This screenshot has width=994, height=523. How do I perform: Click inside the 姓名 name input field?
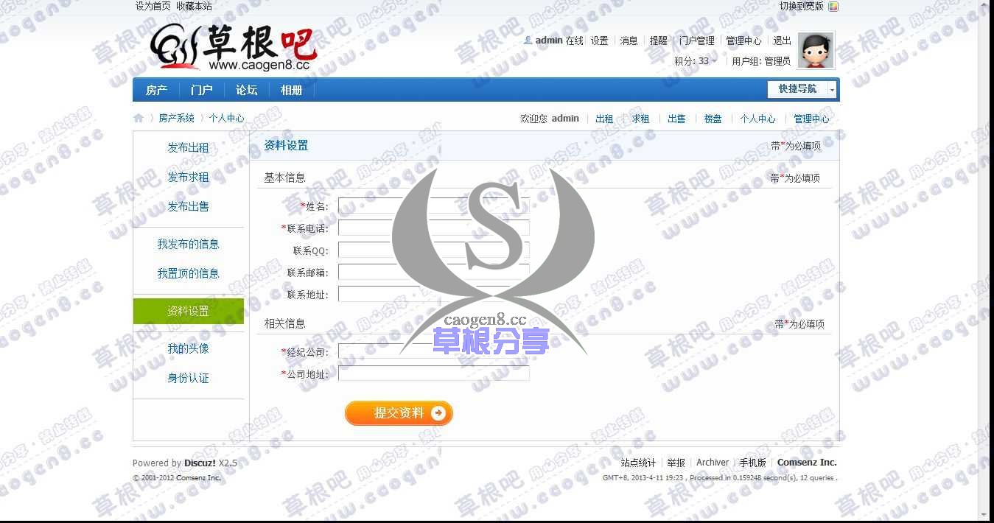pyautogui.click(x=433, y=205)
